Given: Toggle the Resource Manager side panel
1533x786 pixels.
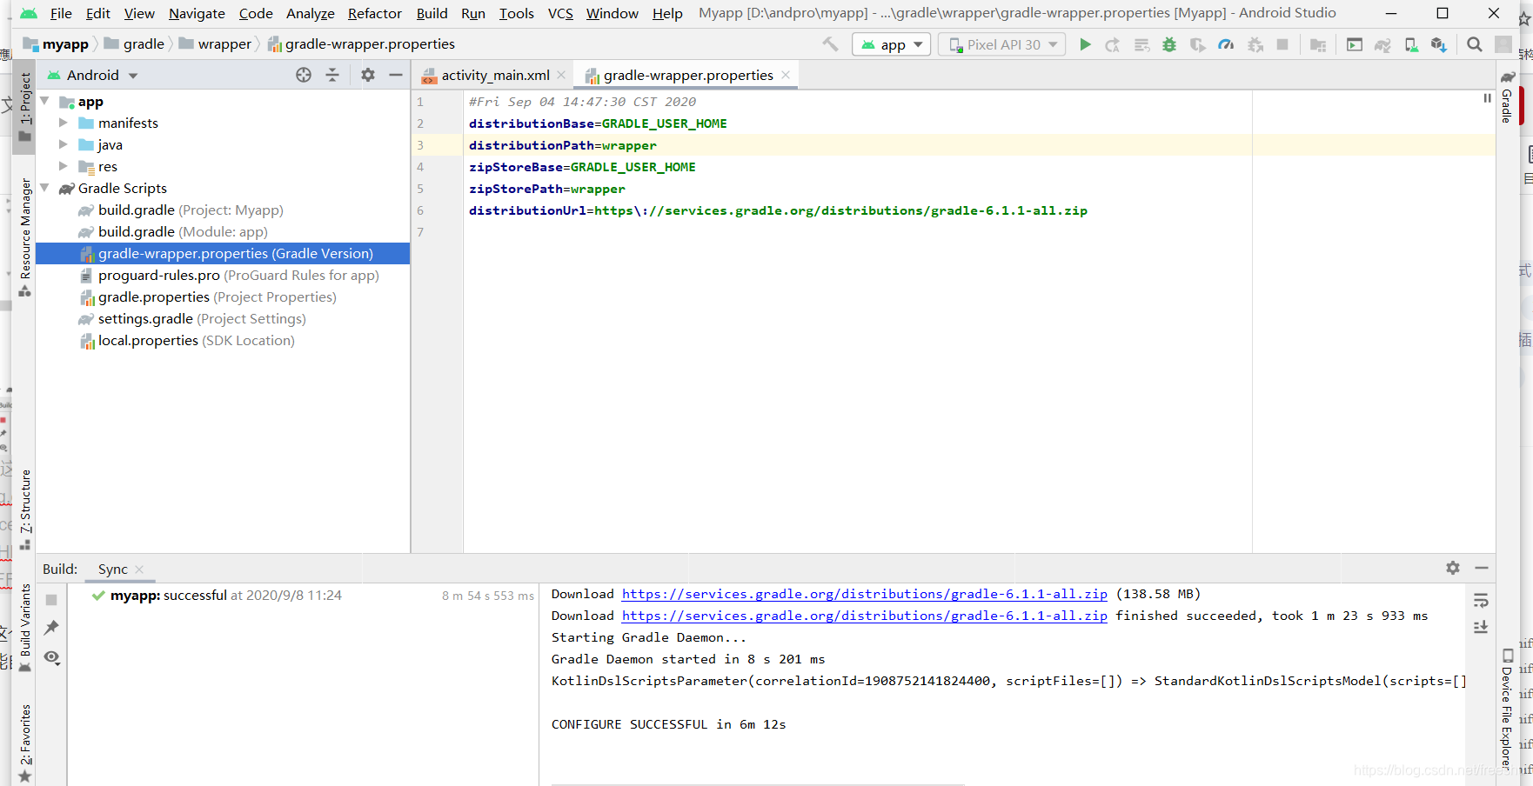Looking at the screenshot, I should click(25, 236).
